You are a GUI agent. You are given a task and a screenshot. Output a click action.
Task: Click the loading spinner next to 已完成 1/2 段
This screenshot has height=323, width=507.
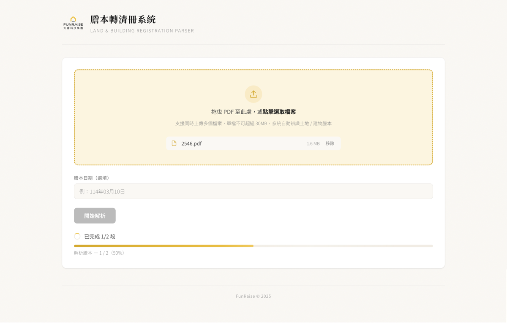[x=77, y=237]
